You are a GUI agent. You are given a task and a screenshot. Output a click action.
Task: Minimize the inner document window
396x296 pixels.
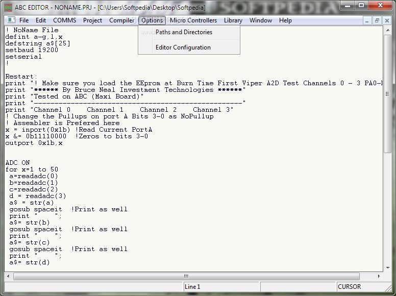(367, 20)
